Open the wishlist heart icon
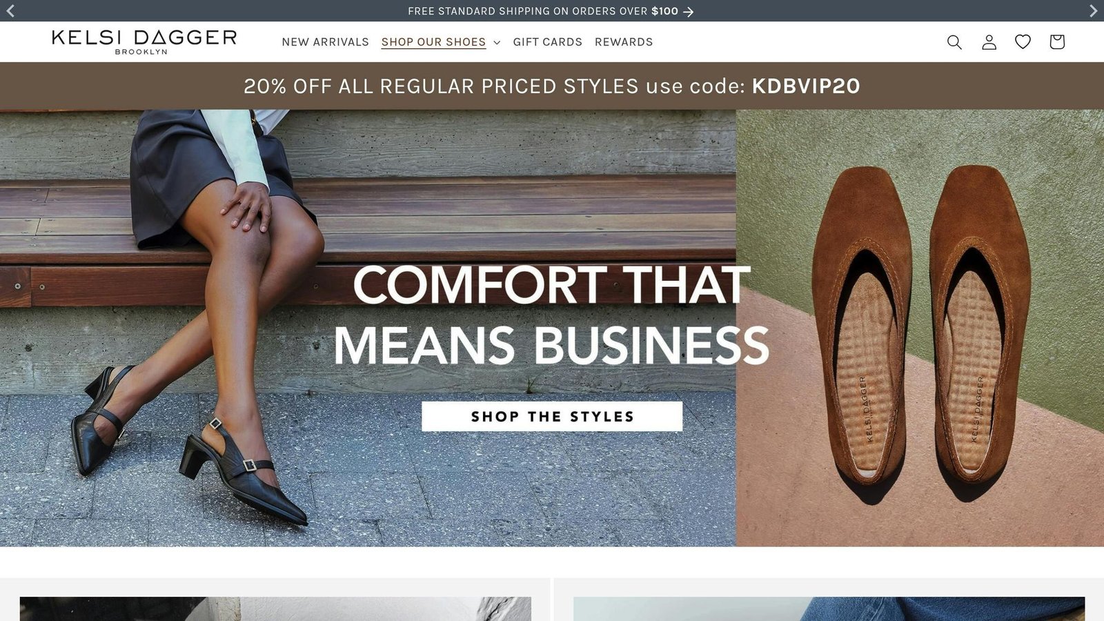Screen dimensions: 1104x621 pos(1023,42)
